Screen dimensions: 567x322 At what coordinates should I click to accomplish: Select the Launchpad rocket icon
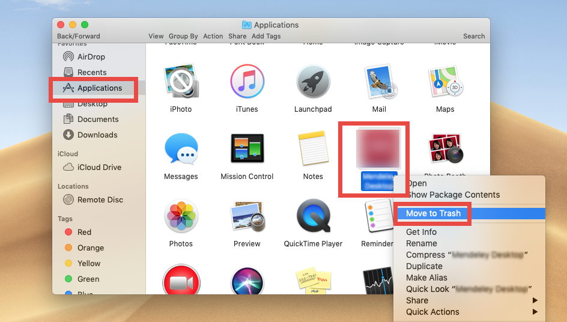pos(313,83)
